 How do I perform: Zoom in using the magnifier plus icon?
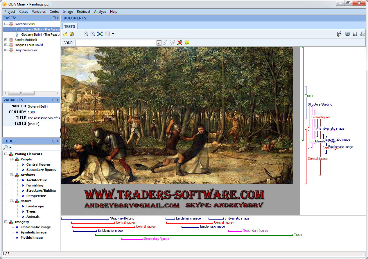tap(86, 34)
